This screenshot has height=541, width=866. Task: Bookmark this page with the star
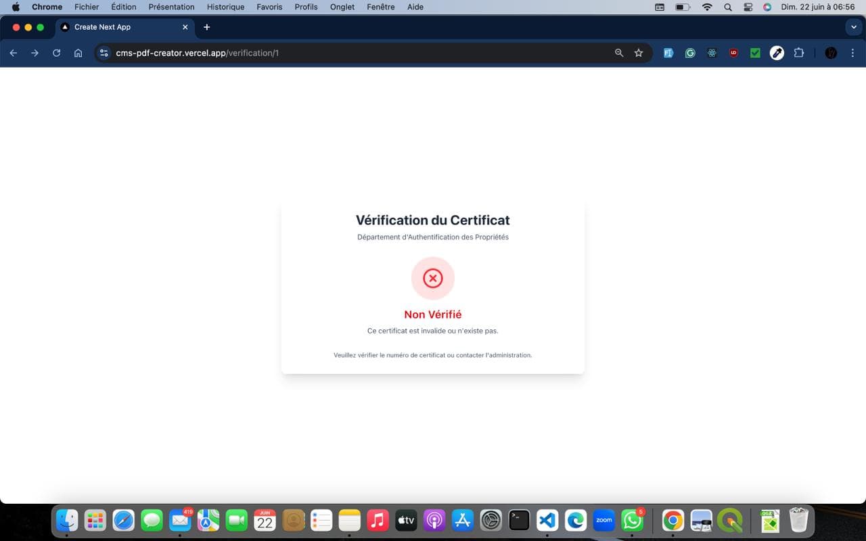(x=639, y=53)
